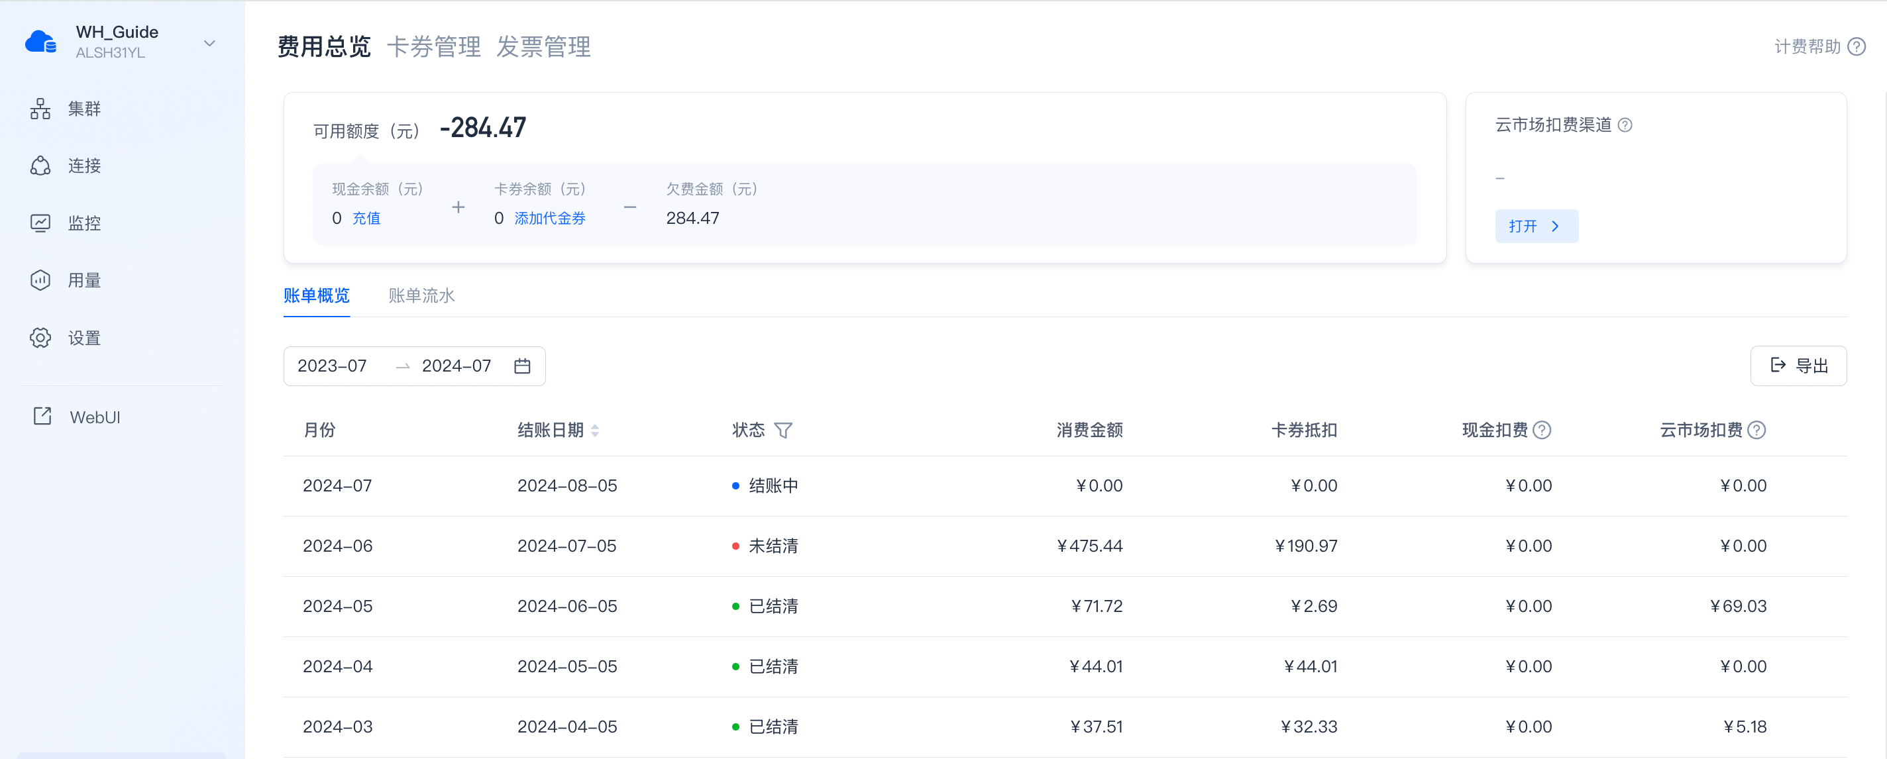The height and width of the screenshot is (759, 1887).
Task: Select the 2024-05 month cell
Action: 338,607
